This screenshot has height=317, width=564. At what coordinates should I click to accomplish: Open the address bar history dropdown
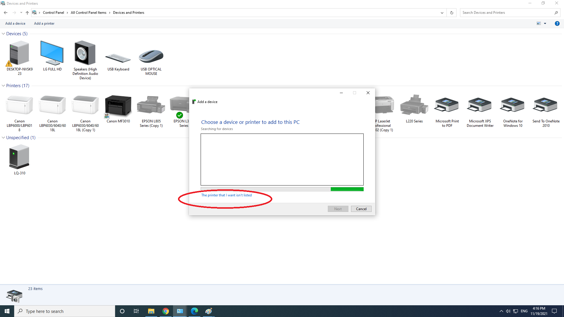442,13
